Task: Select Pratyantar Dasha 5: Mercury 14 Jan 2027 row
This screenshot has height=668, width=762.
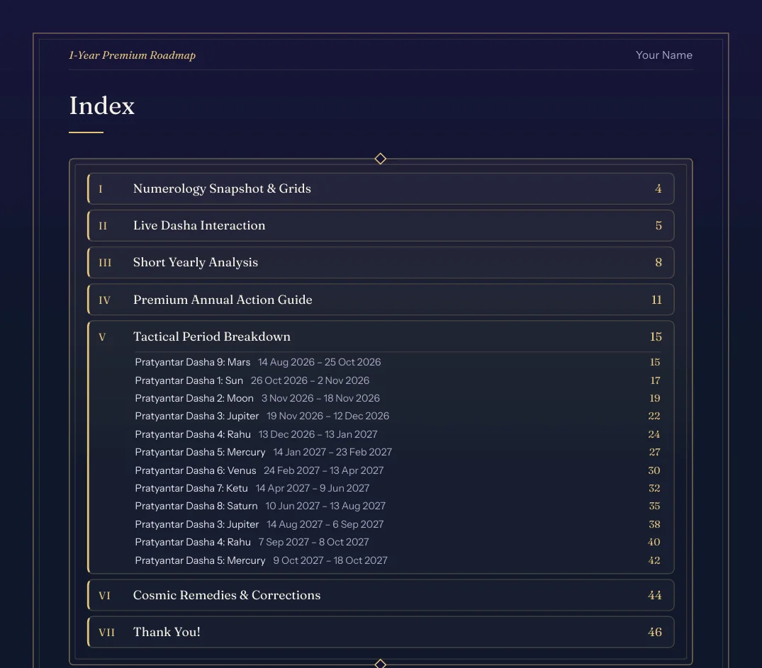Action: (x=398, y=452)
